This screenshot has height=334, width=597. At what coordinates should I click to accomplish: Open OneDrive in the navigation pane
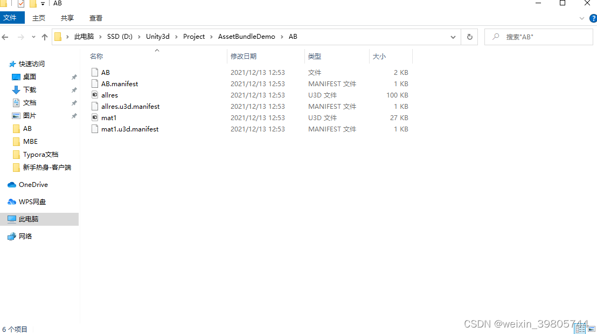pos(33,185)
